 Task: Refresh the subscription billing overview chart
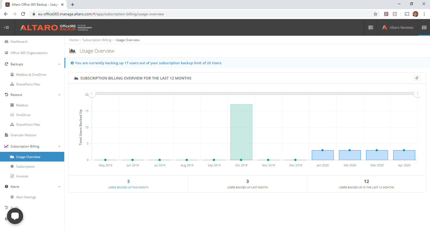click(x=417, y=78)
